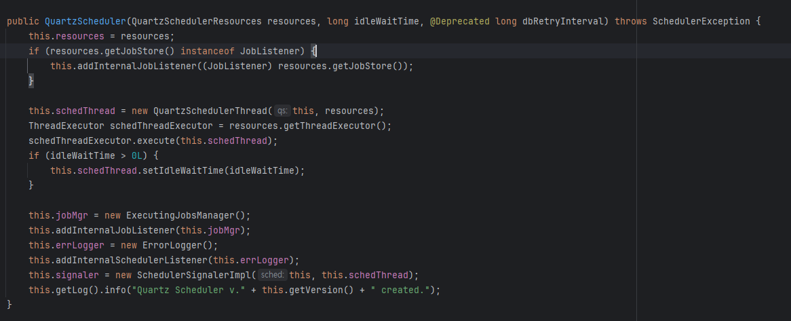Click the QuartzSchedulerResources parameter type

click(196, 21)
